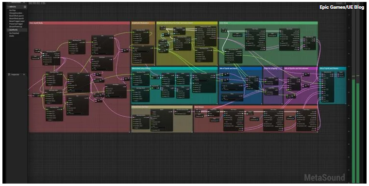
Task: Select the BeamShotLayerB input
Action: point(16,18)
